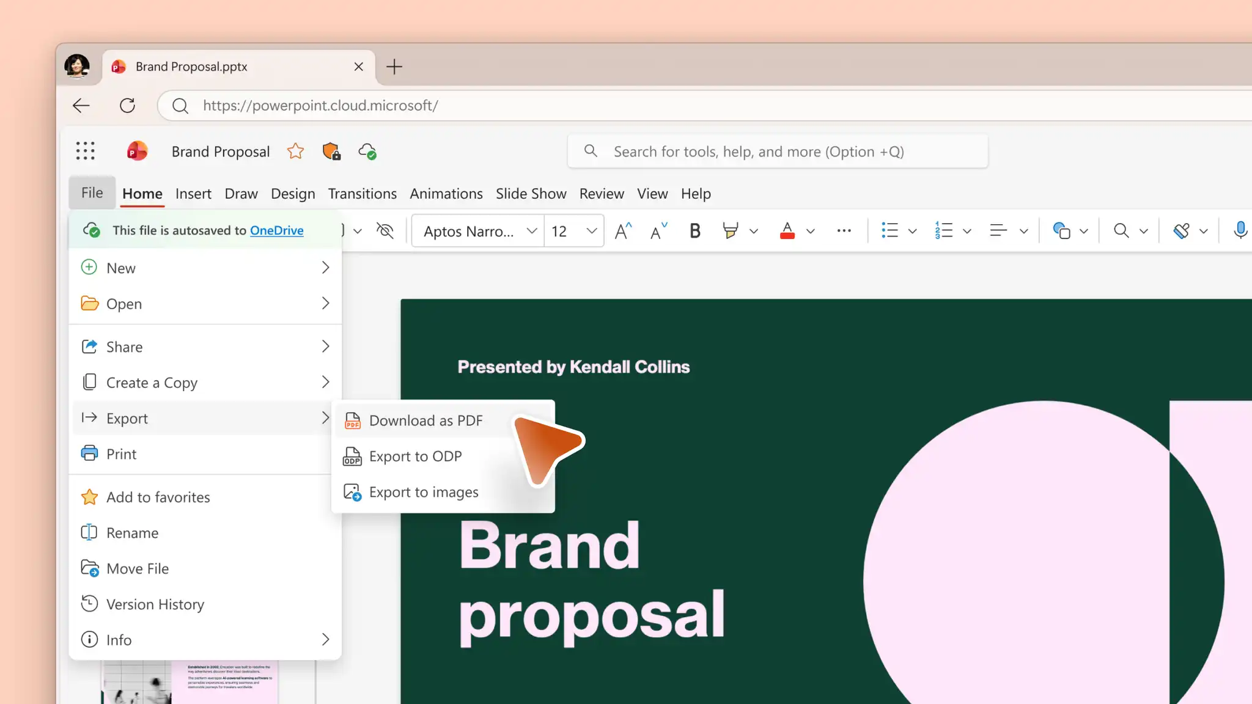Expand font color options arrow
Image resolution: width=1252 pixels, height=704 pixels.
811,231
